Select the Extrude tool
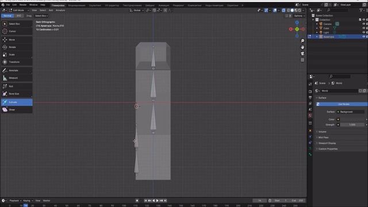The height and width of the screenshot is (207, 368). pyautogui.click(x=17, y=102)
